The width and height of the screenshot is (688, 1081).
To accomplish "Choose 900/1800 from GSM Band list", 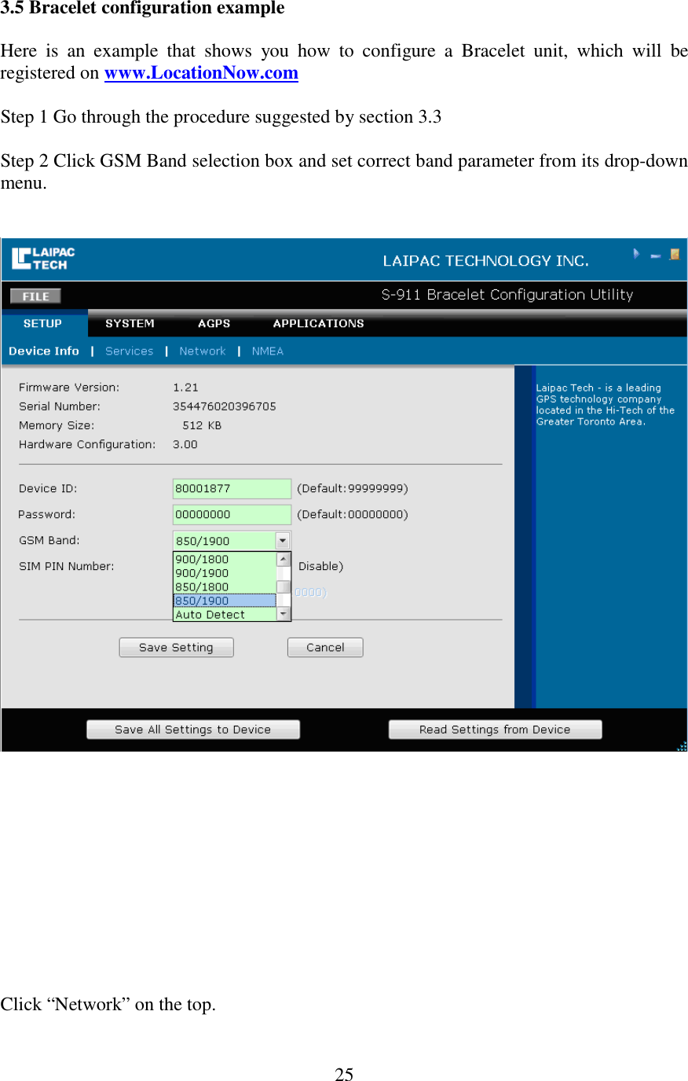I will [225, 559].
